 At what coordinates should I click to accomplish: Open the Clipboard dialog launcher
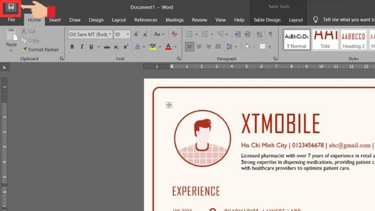pyautogui.click(x=62, y=59)
